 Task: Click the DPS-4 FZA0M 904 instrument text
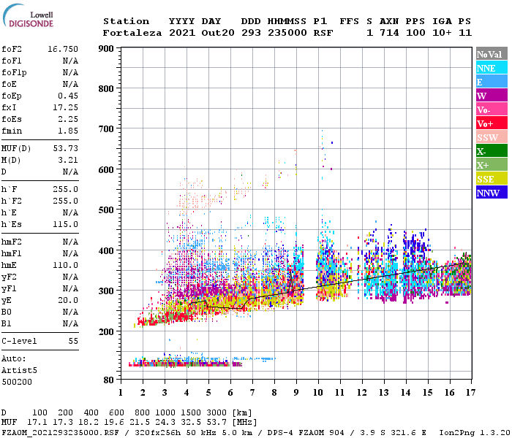306,433
